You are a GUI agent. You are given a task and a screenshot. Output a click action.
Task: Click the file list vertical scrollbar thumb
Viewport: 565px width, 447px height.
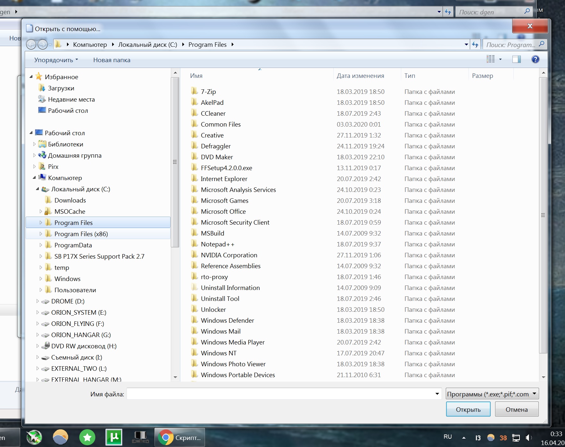tap(543, 215)
